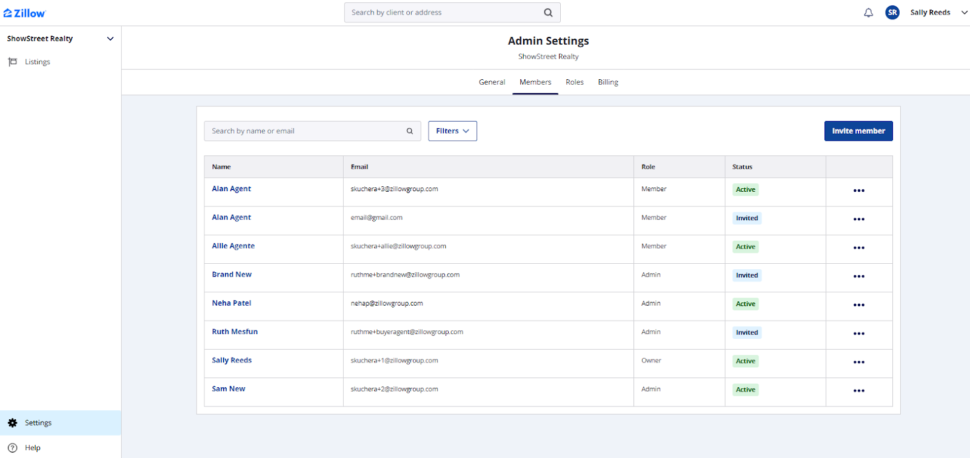
Task: Expand the ShowStreet Realty team dropdown
Action: (x=110, y=39)
